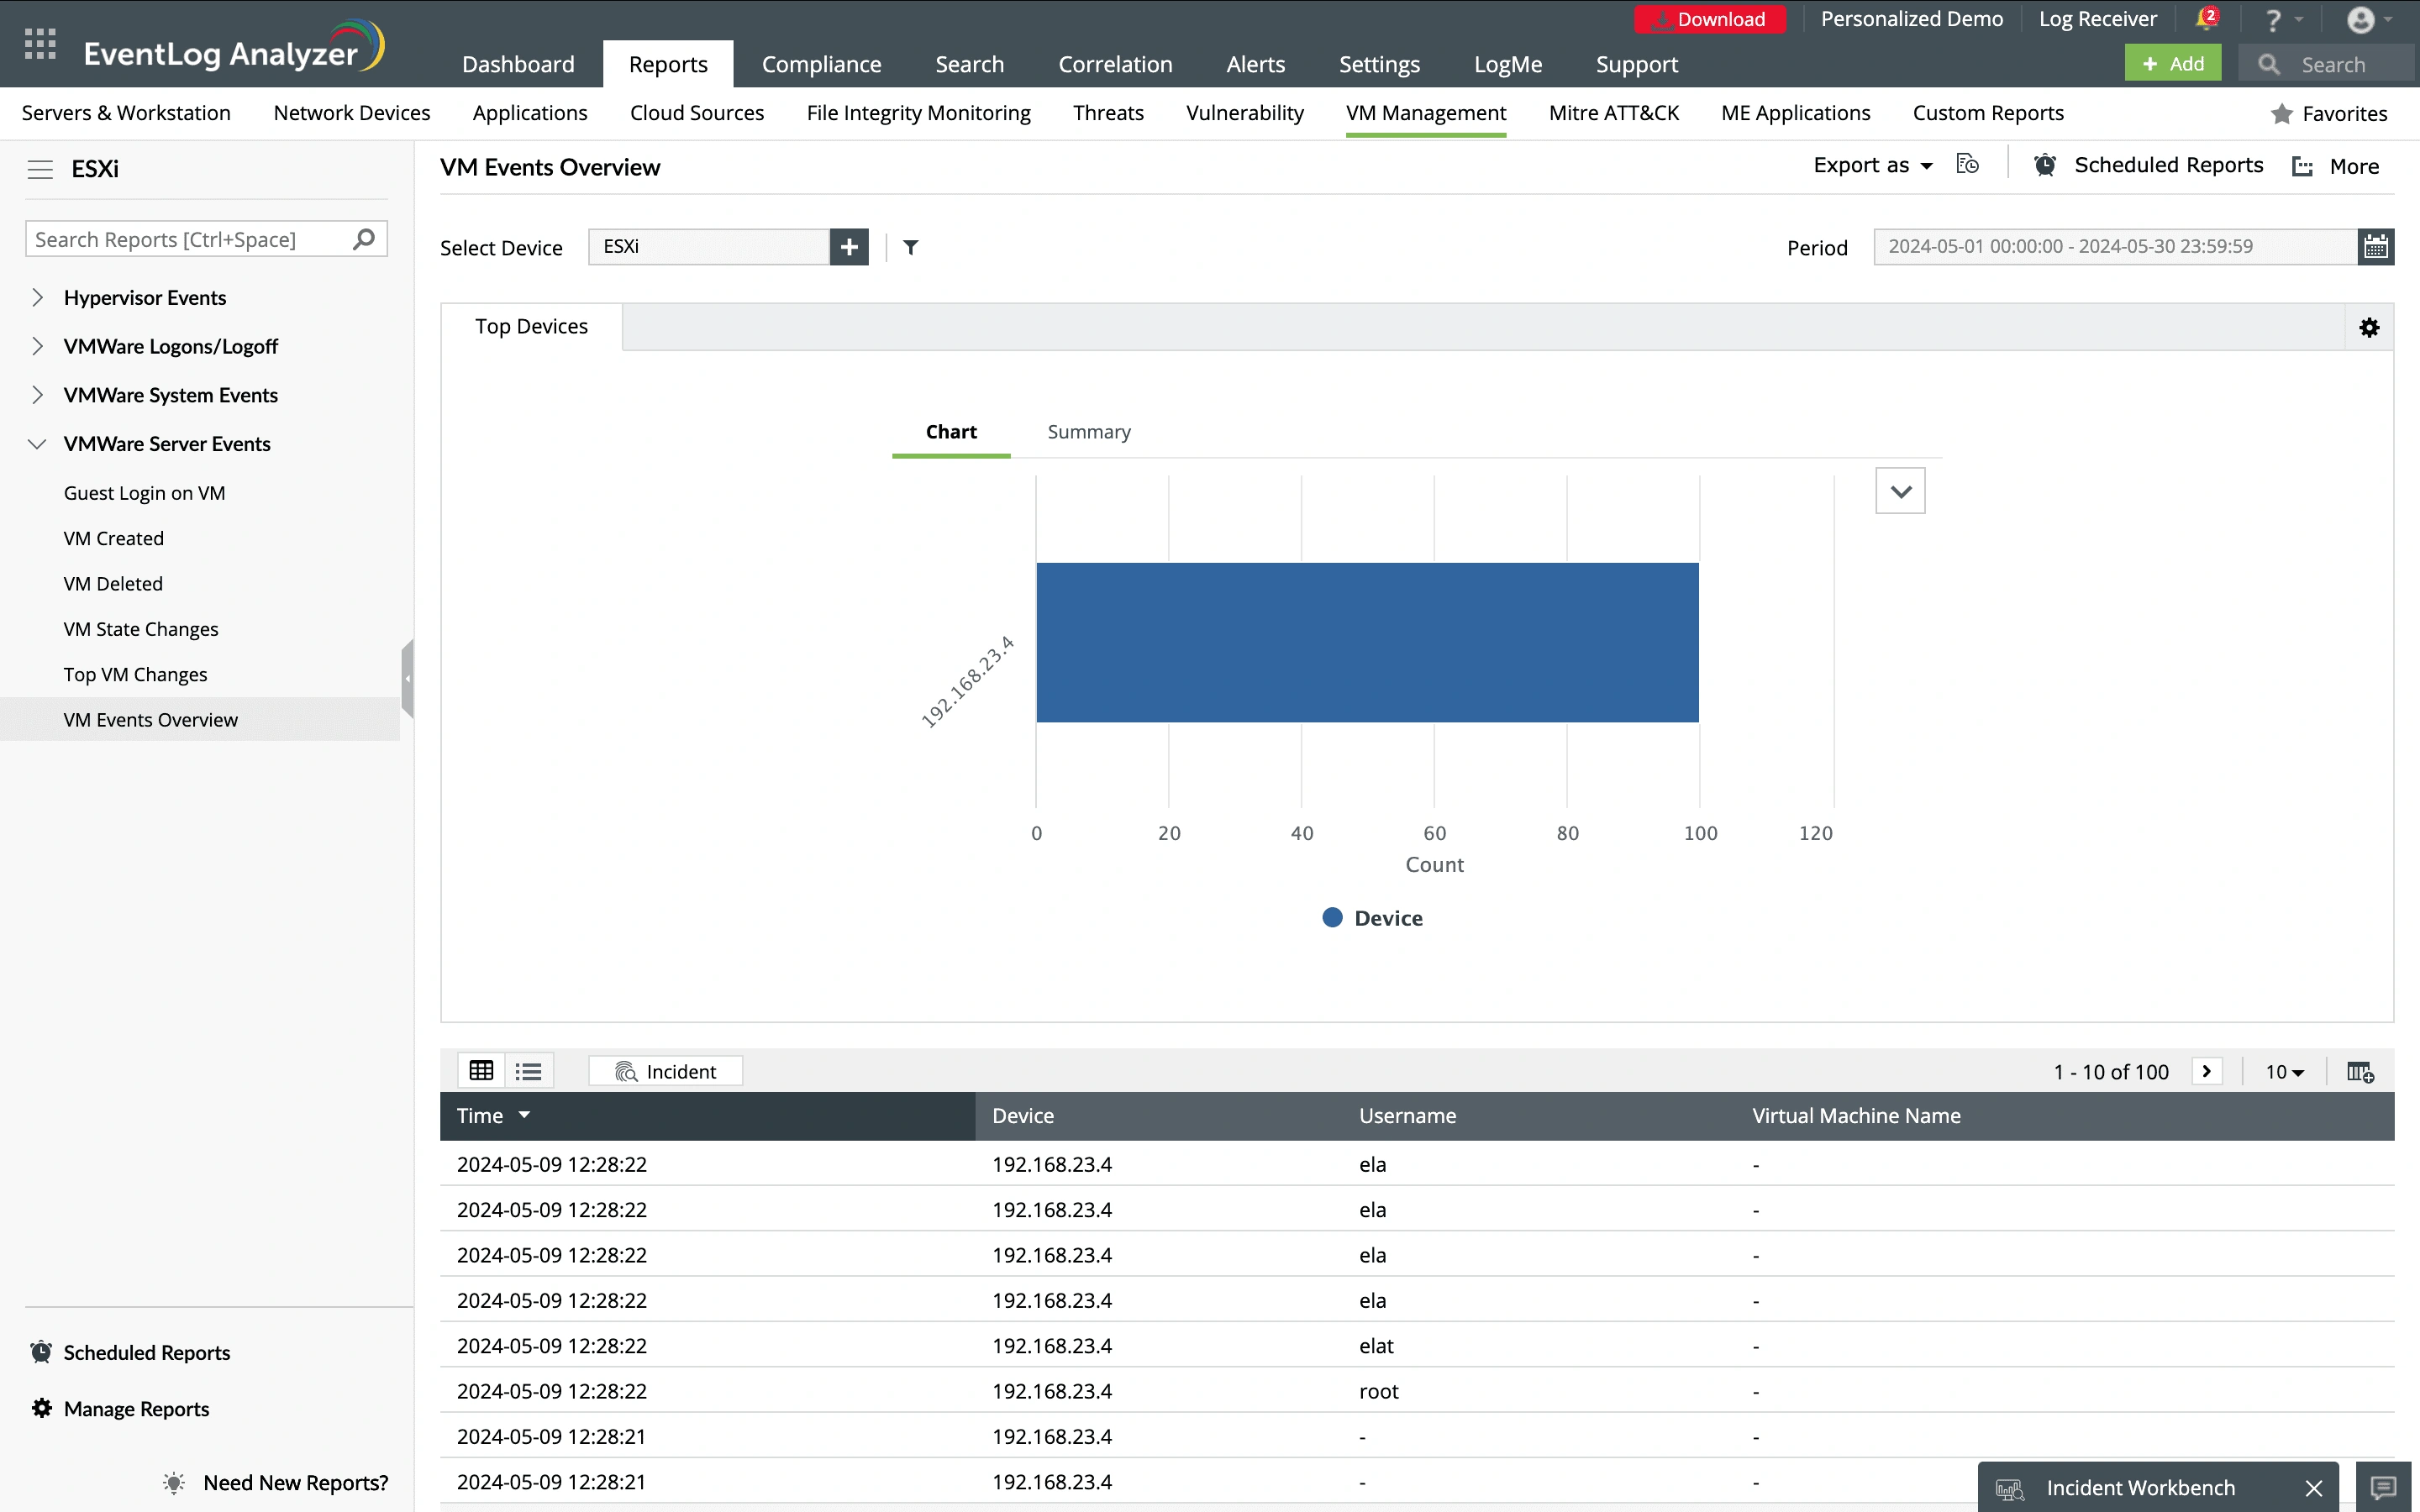Image resolution: width=2420 pixels, height=1512 pixels.
Task: Switch to list view layout
Action: pyautogui.click(x=528, y=1071)
